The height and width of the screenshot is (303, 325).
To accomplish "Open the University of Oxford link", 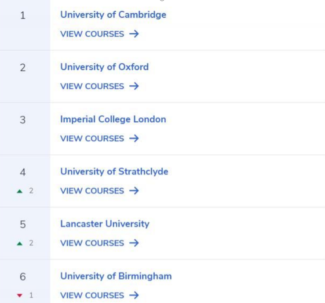I will coord(105,67).
